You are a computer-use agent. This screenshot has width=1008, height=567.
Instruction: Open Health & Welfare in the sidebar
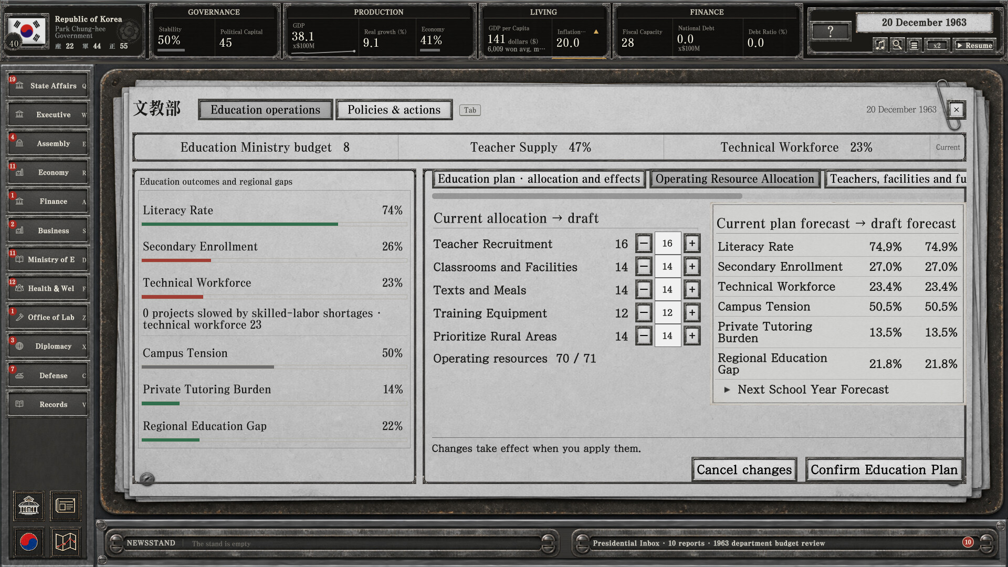pos(48,288)
